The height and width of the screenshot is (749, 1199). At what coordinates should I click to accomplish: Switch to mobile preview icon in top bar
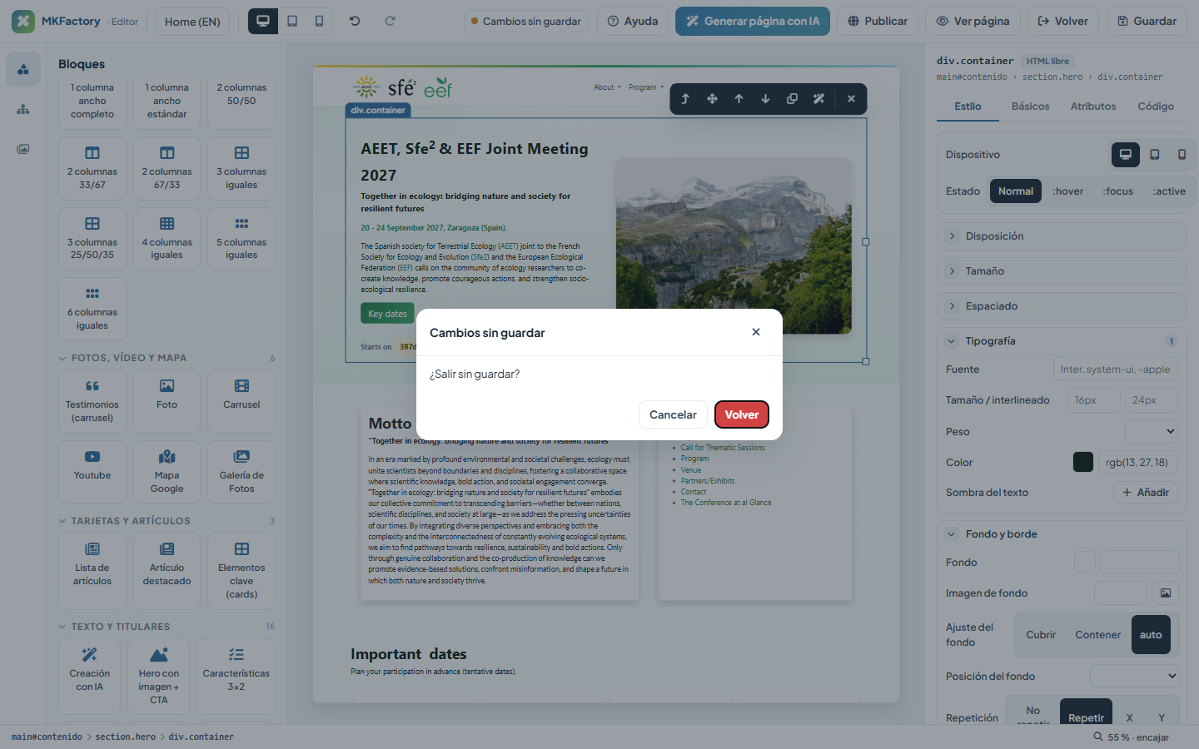pos(319,21)
